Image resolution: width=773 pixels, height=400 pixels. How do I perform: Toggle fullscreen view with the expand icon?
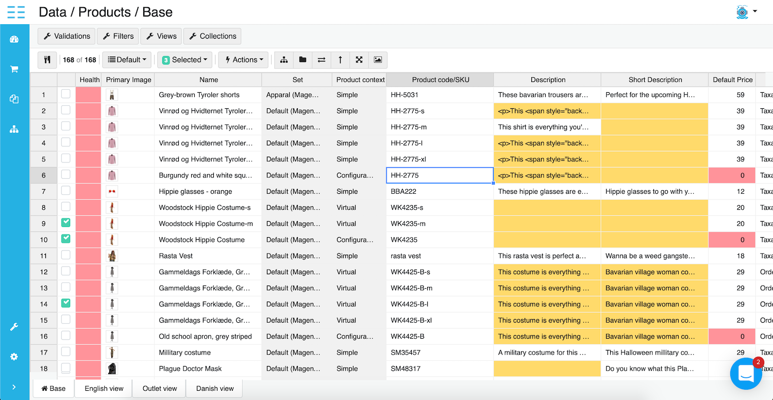tap(359, 60)
